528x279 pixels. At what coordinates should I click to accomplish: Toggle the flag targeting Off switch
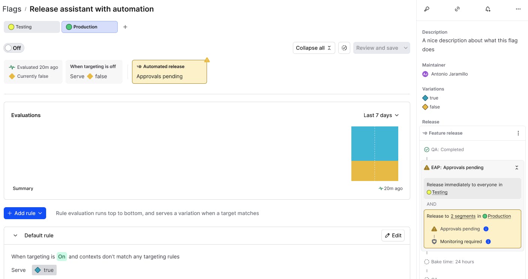(14, 48)
